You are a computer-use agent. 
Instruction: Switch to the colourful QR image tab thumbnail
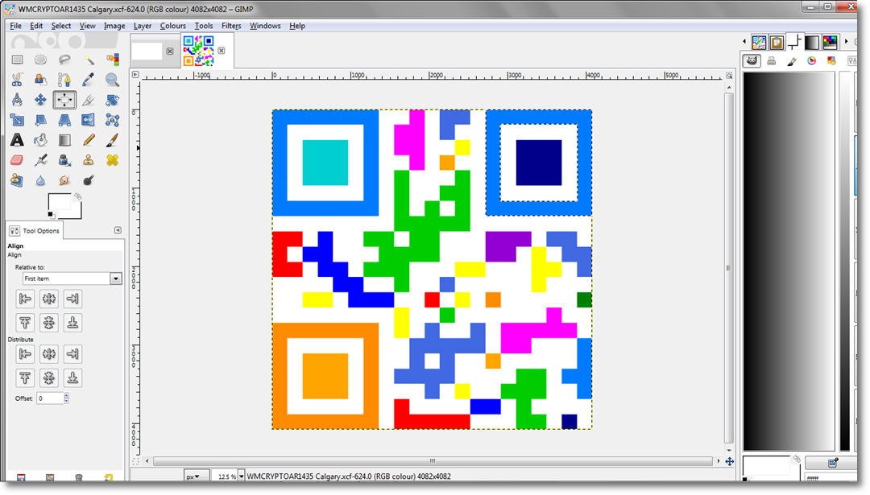[199, 51]
